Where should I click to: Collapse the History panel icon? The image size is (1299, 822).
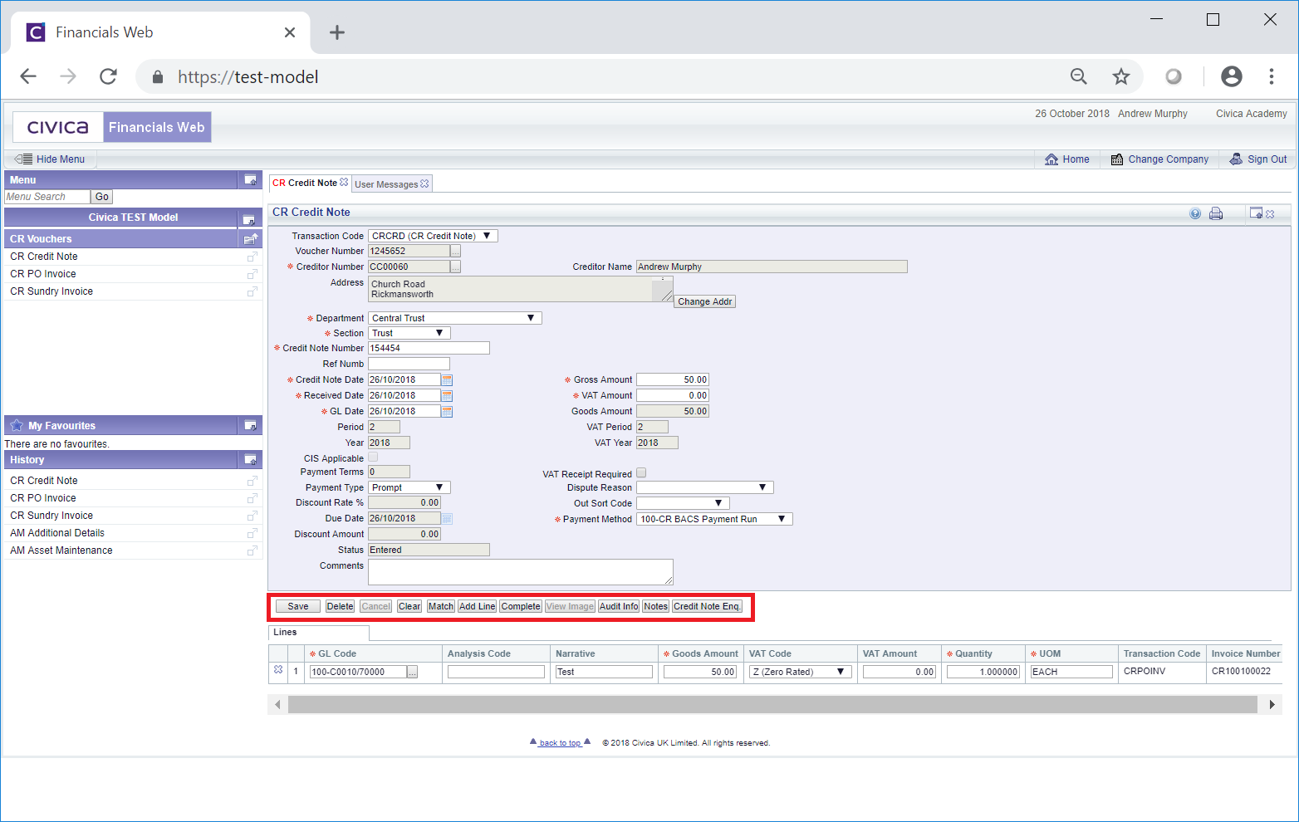(x=249, y=460)
